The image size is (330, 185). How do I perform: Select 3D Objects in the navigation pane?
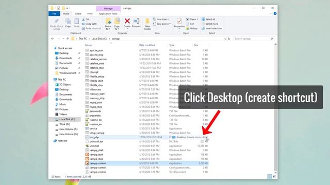click(63, 84)
